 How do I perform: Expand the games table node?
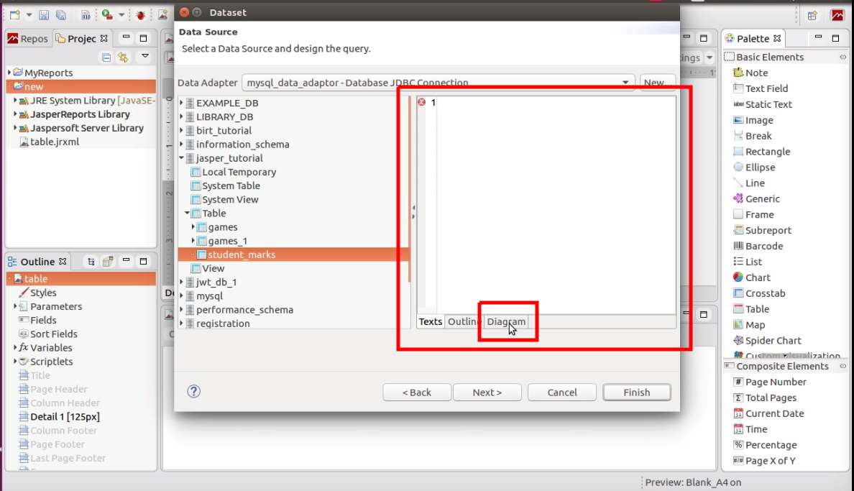(193, 226)
